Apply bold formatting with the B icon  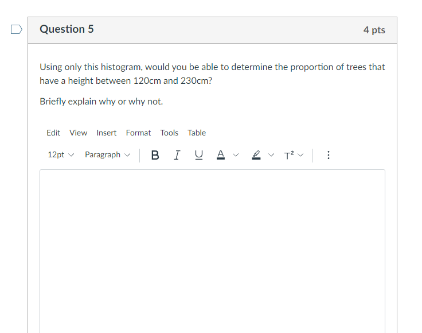coord(155,155)
